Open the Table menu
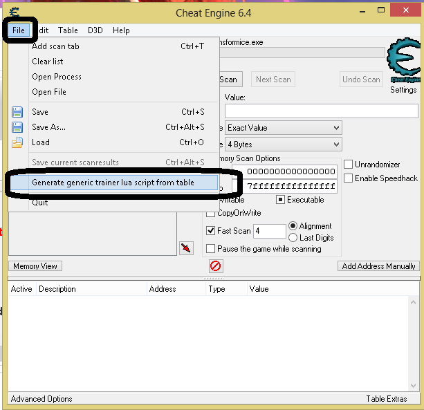The image size is (424, 410). pyautogui.click(x=68, y=30)
